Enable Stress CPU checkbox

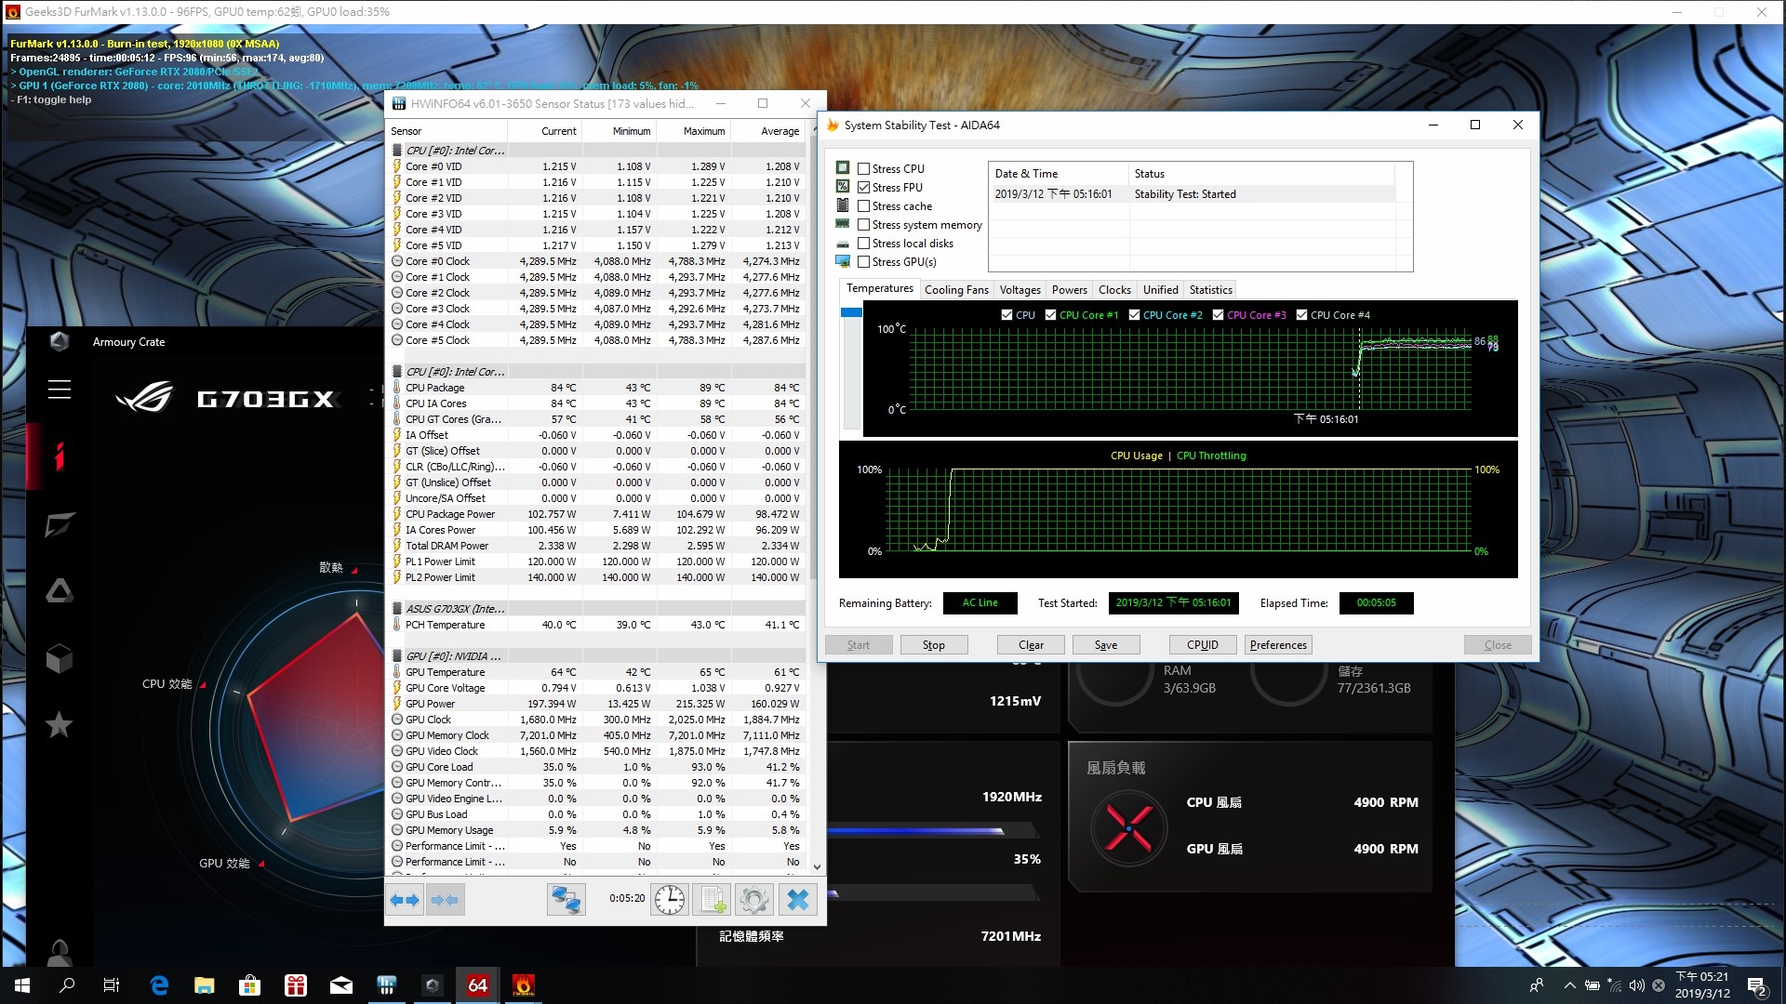(864, 169)
